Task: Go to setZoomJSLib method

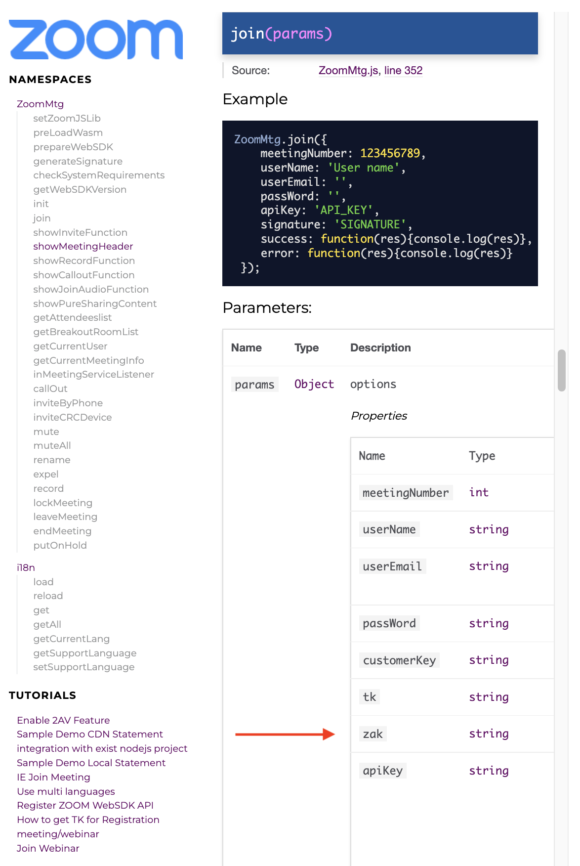Action: tap(67, 118)
